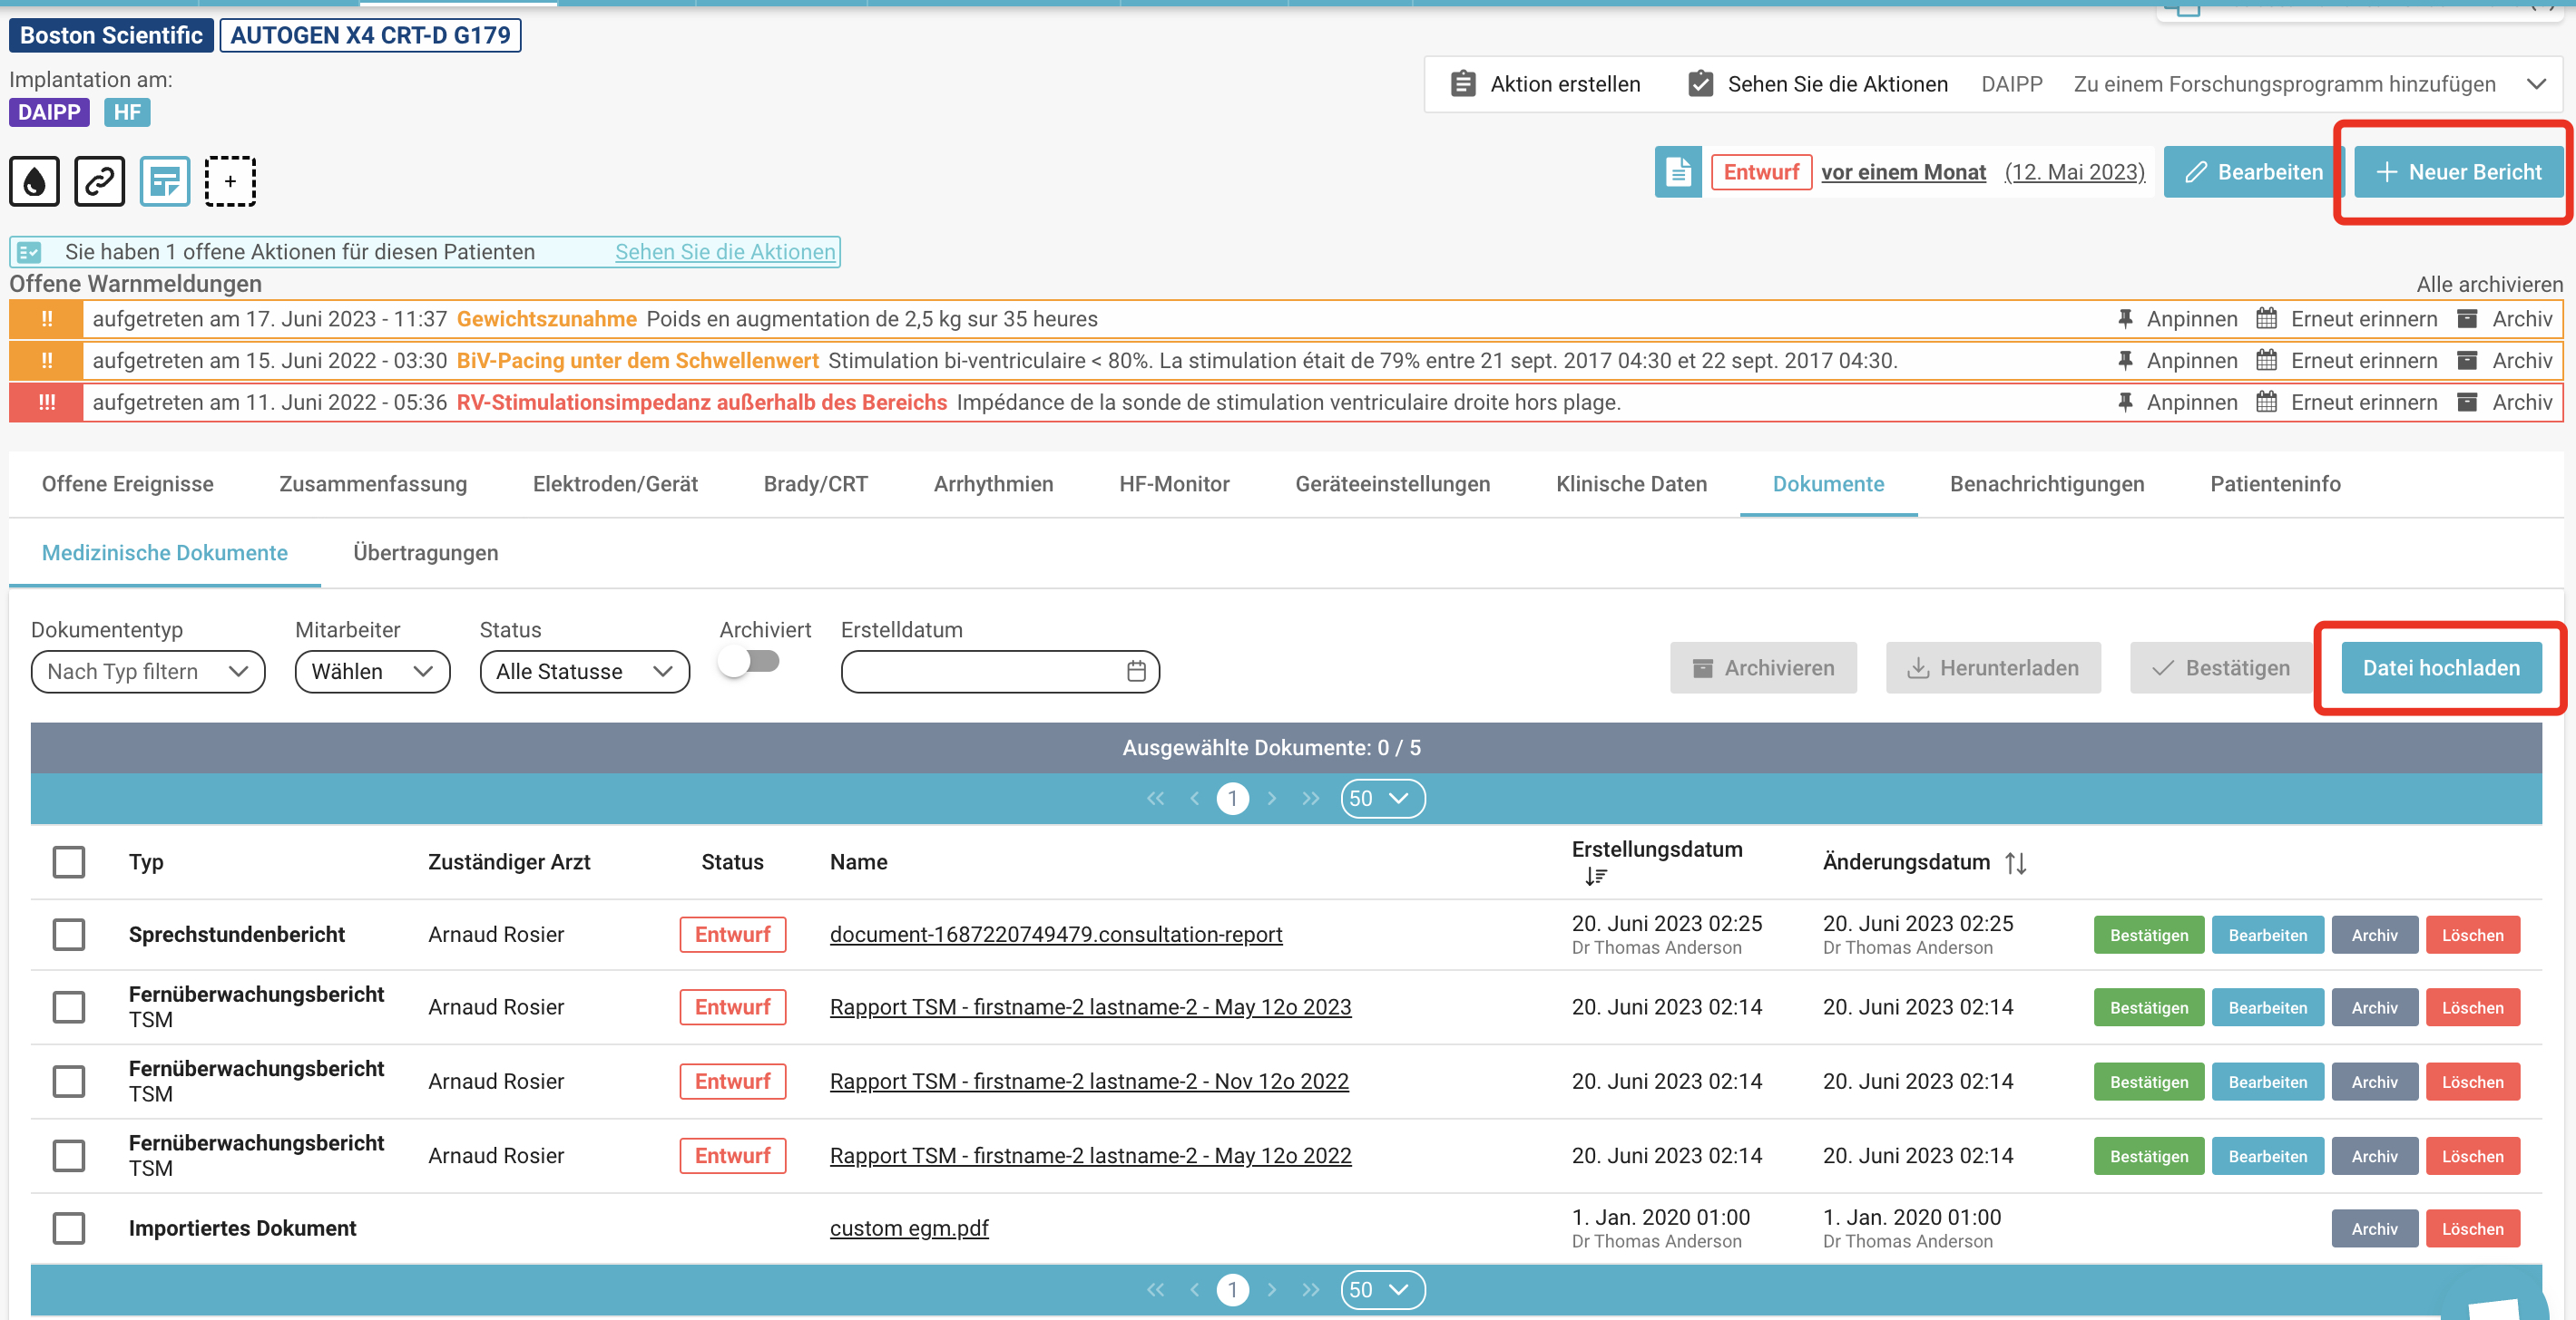Click page 1 in top pagination

click(1232, 799)
